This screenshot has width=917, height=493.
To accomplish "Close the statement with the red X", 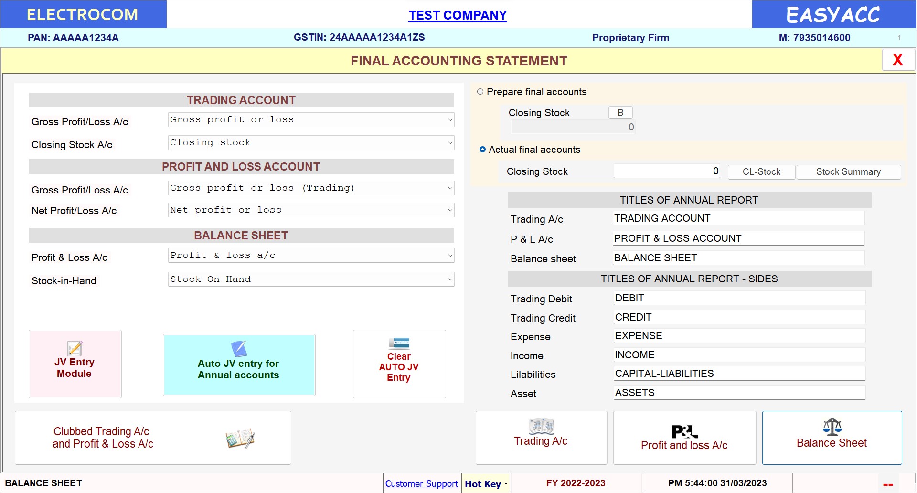I will tap(897, 60).
